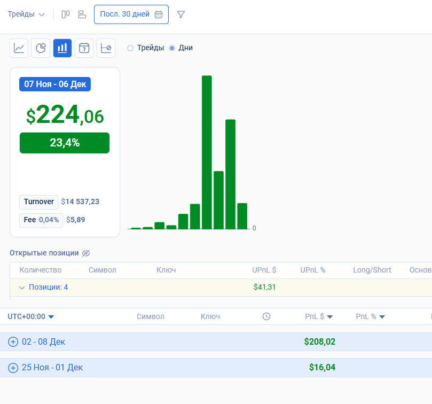Collapse the Позиции: 4 group
Viewport: 432px width, 404px height.
[x=22, y=288]
